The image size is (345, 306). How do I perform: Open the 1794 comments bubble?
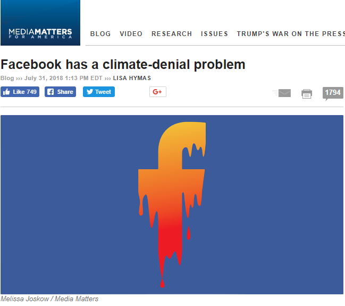click(x=333, y=93)
